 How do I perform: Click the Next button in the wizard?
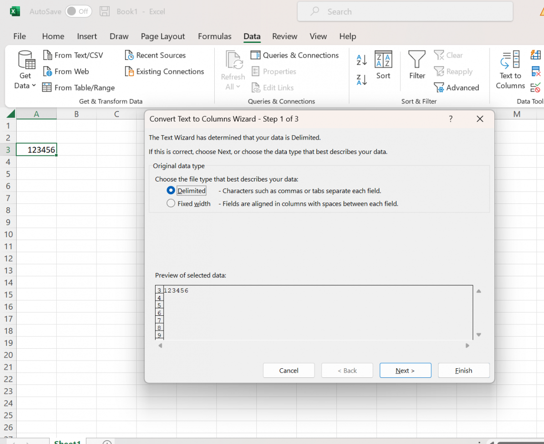405,370
